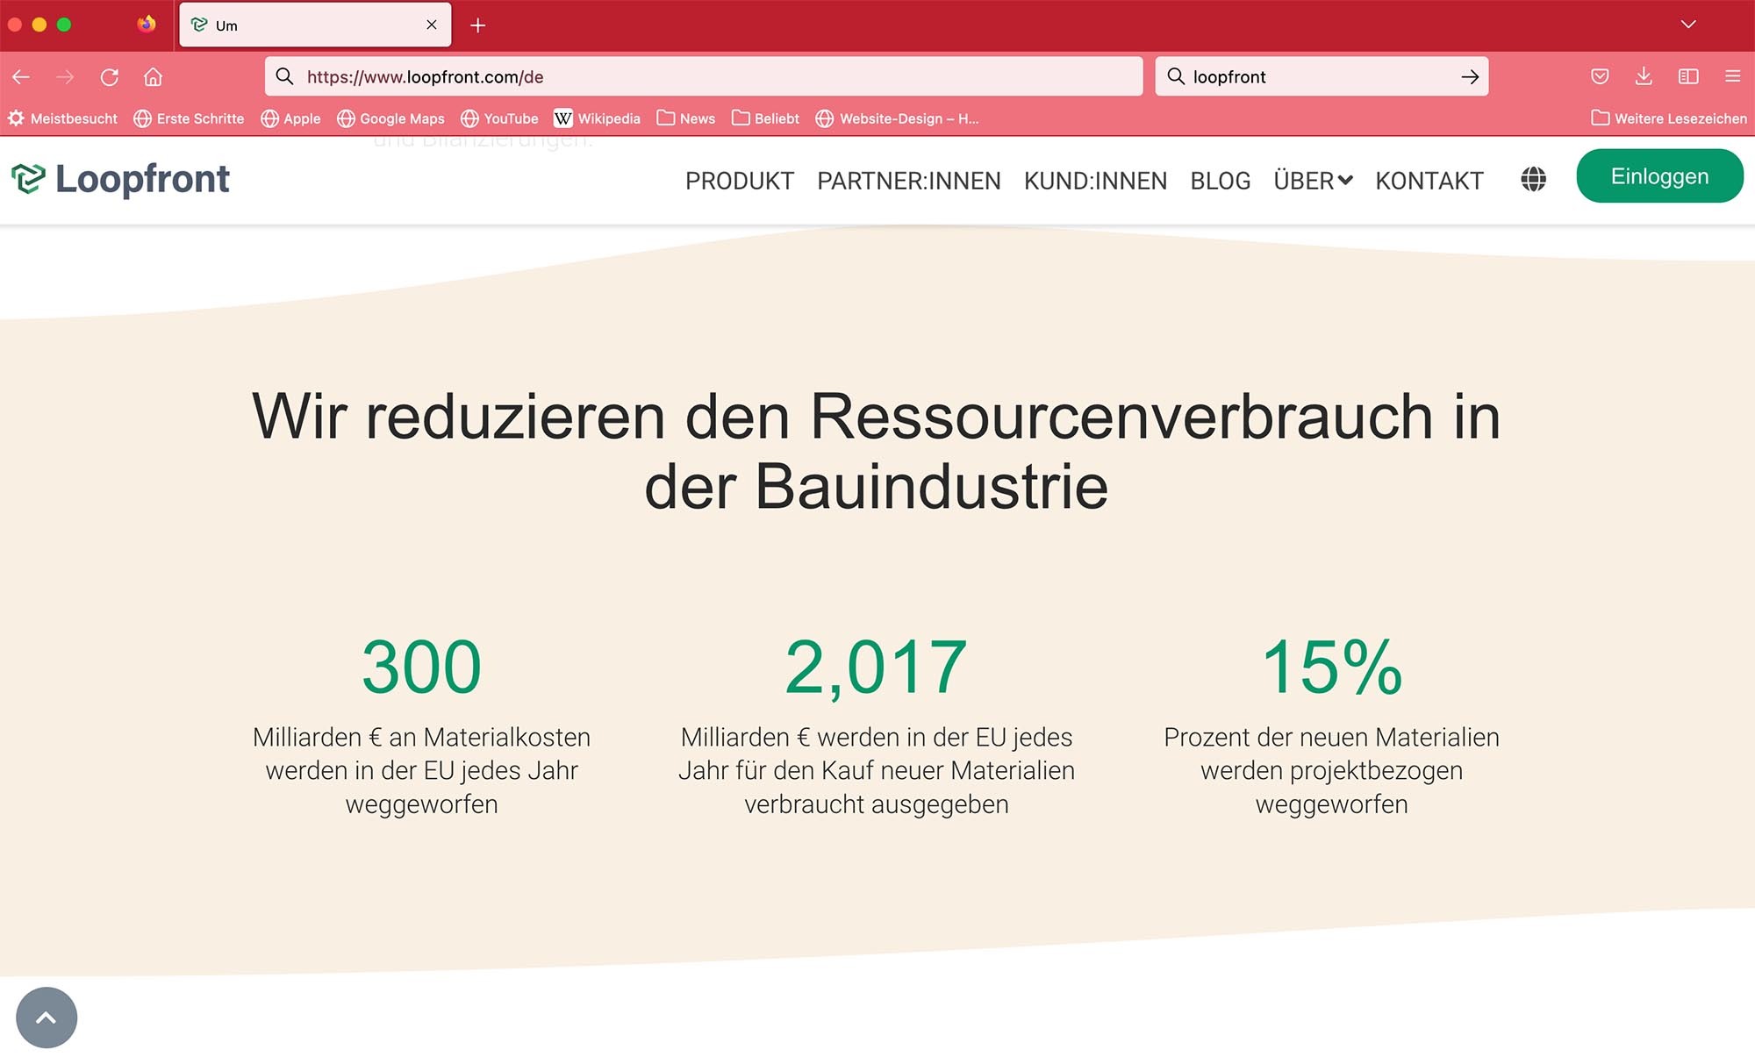Open the language globe icon on Loopfront
The image size is (1755, 1057).
(1533, 180)
